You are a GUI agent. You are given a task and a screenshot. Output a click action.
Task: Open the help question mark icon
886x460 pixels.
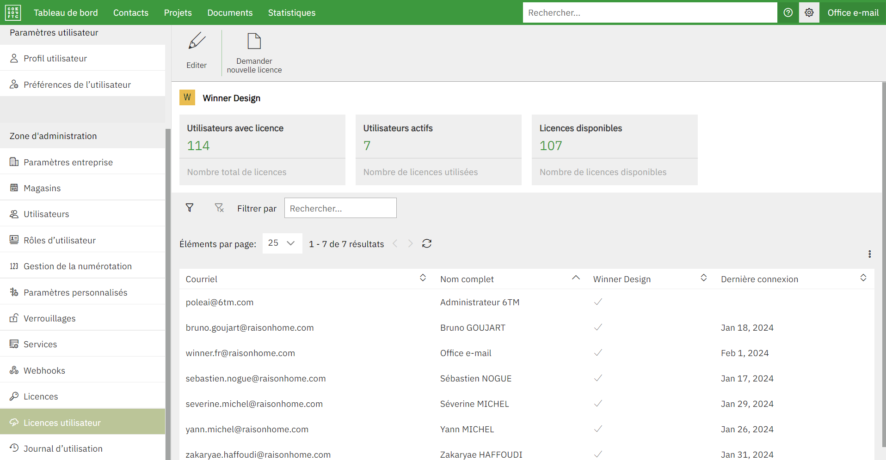click(x=788, y=12)
